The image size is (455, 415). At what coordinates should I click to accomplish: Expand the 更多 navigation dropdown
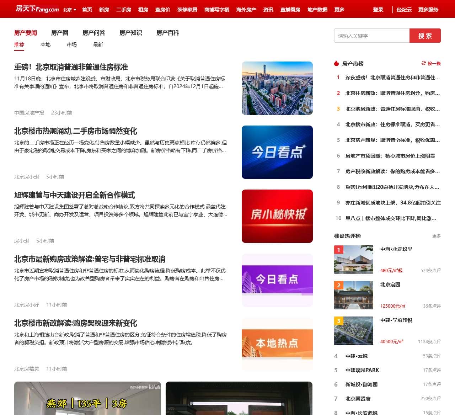(x=338, y=10)
